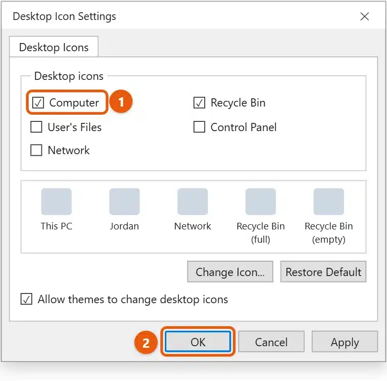This screenshot has width=387, height=381.
Task: Close the Desktop Icon Settings dialog
Action: pyautogui.click(x=364, y=16)
